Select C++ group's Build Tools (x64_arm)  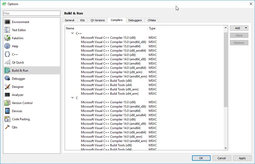[x=110, y=93]
